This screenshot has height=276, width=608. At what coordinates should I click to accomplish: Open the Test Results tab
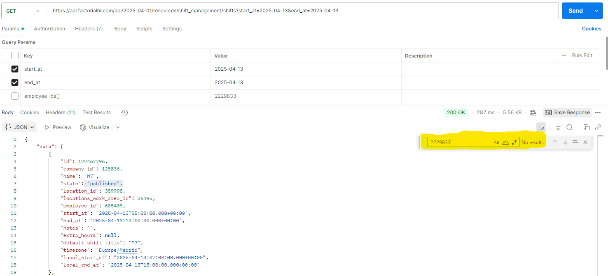tap(96, 113)
